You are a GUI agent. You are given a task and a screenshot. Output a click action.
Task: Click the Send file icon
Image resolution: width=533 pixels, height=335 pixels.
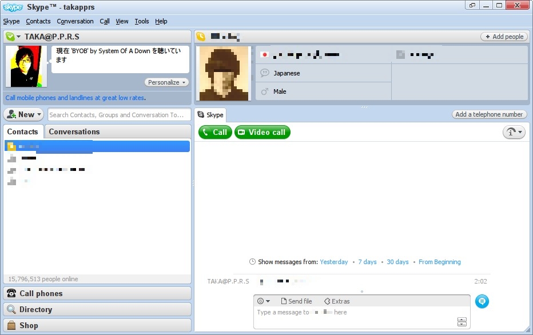[x=296, y=301]
